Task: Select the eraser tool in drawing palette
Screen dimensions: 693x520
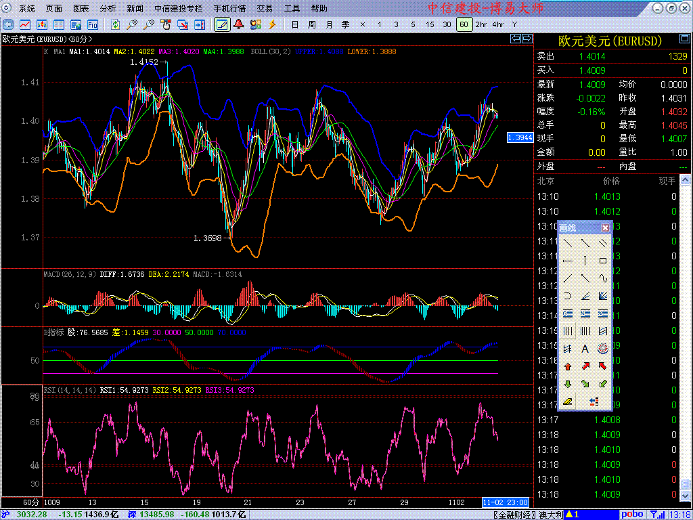Action: 568,402
